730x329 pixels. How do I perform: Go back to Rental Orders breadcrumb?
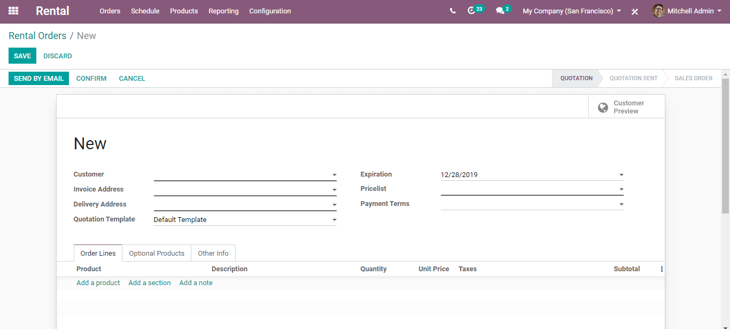click(37, 36)
